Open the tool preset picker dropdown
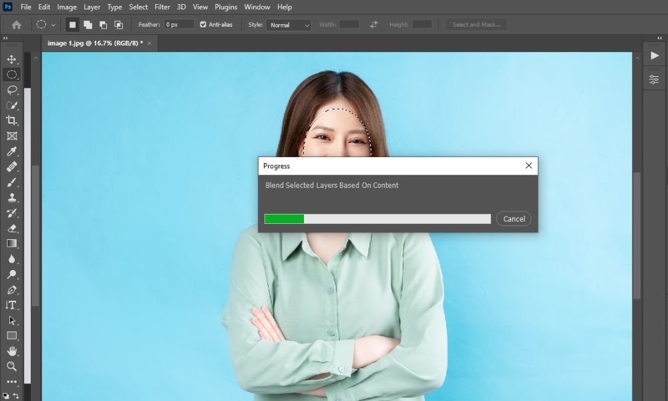The image size is (668, 401). (x=53, y=25)
